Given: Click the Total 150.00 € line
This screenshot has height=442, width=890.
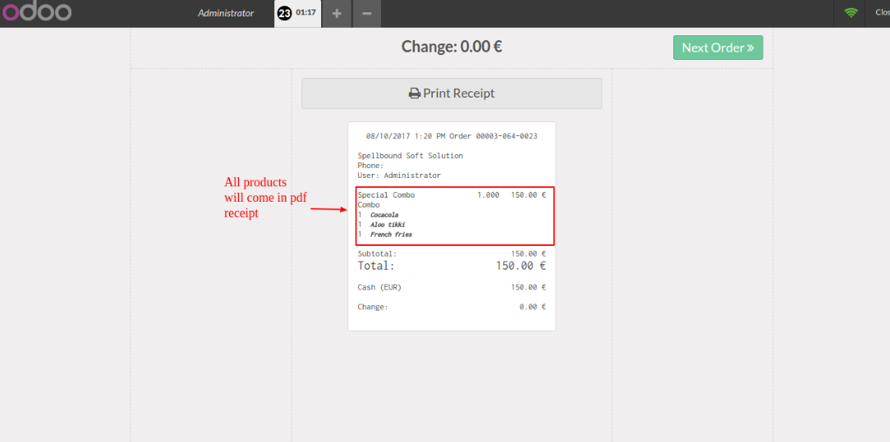Looking at the screenshot, I should pyautogui.click(x=452, y=266).
